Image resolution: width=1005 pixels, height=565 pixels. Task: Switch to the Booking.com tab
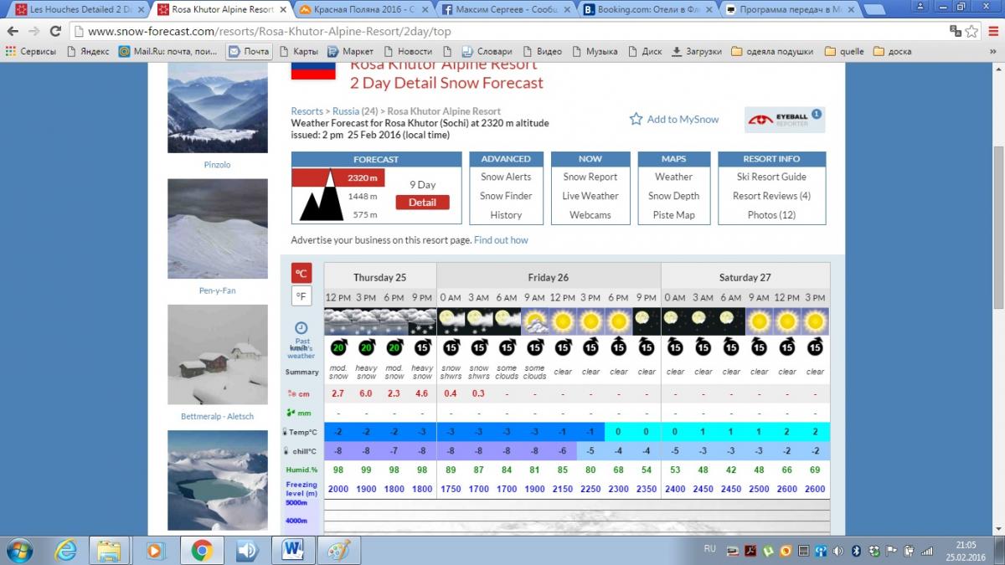click(x=649, y=10)
